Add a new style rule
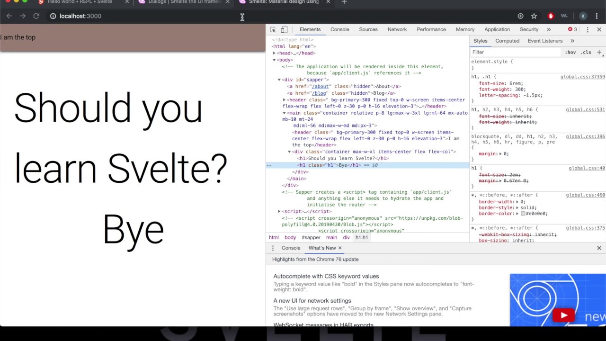This screenshot has height=341, width=606. (x=599, y=52)
